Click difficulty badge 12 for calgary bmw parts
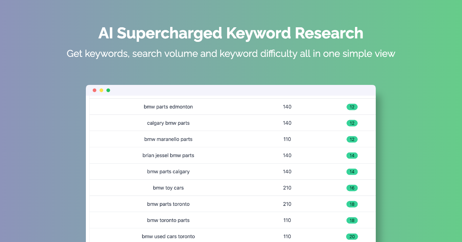Image resolution: width=462 pixels, height=242 pixels. coord(352,123)
